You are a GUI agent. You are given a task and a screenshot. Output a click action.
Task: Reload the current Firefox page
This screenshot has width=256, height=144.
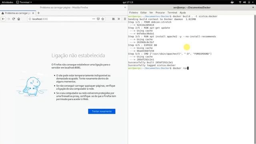(14, 19)
